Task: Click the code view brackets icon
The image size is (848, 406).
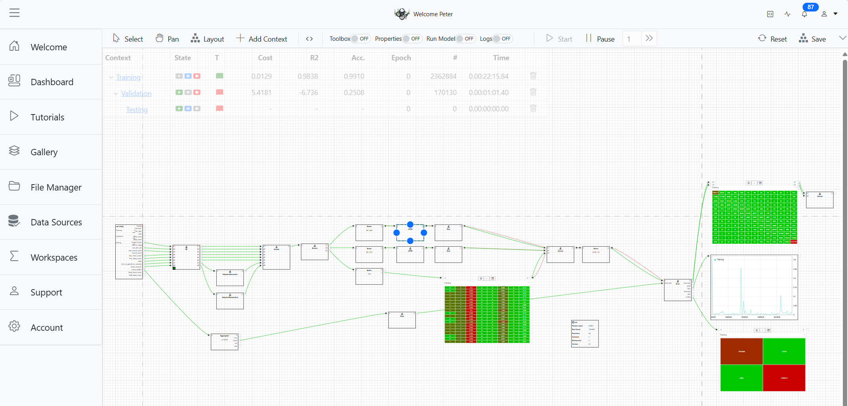Action: [x=309, y=39]
